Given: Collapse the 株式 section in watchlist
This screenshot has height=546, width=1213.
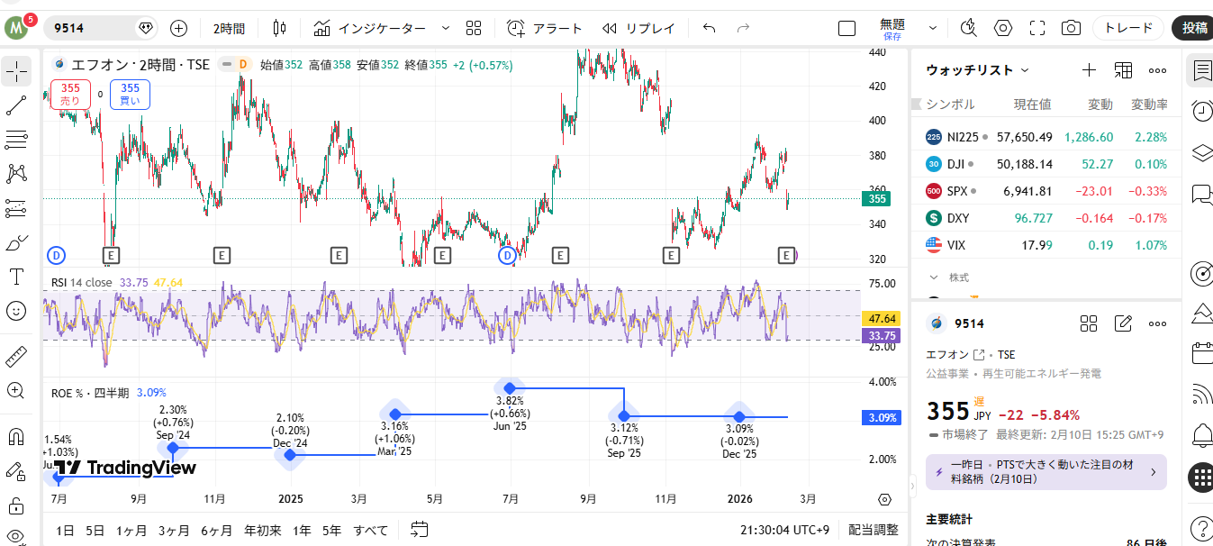Looking at the screenshot, I should tap(934, 278).
